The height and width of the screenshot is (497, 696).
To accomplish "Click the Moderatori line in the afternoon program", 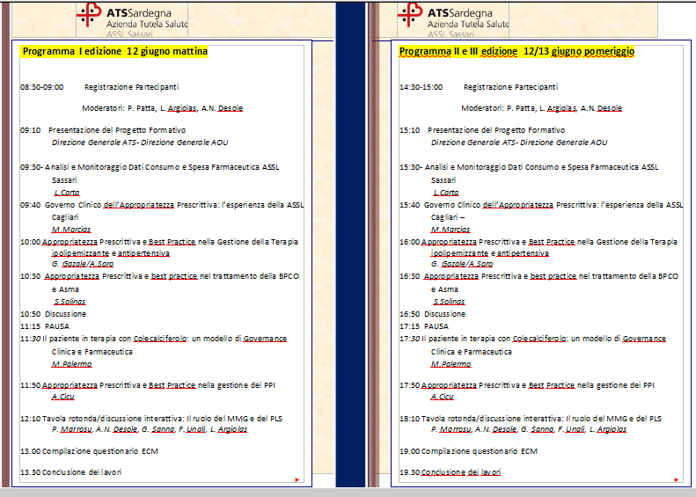I will click(x=541, y=108).
